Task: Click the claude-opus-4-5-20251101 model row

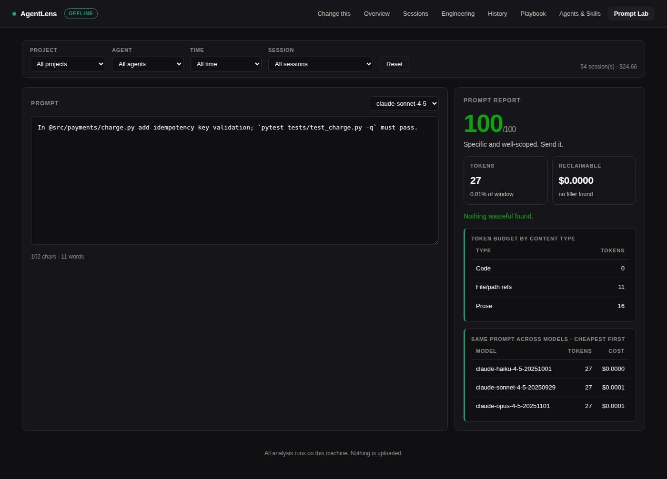Action: pyautogui.click(x=550, y=406)
